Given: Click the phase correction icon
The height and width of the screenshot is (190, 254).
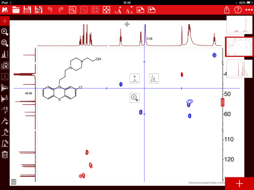Looking at the screenshot, I should pyautogui.click(x=5, y=110).
